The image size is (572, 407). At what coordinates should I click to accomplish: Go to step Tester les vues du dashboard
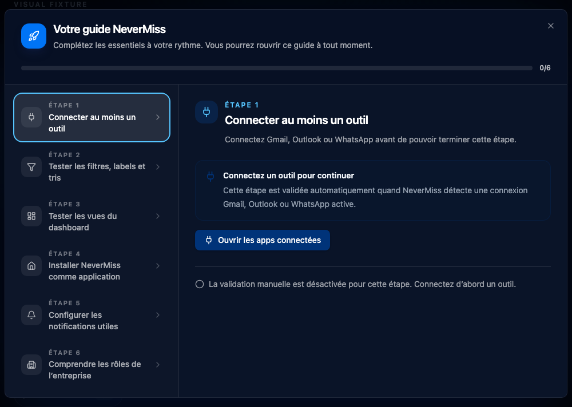tap(92, 216)
